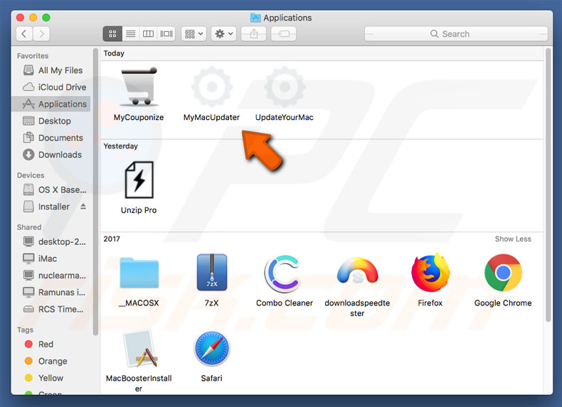Go to Downloads in sidebar
The image size is (562, 407).
60,155
